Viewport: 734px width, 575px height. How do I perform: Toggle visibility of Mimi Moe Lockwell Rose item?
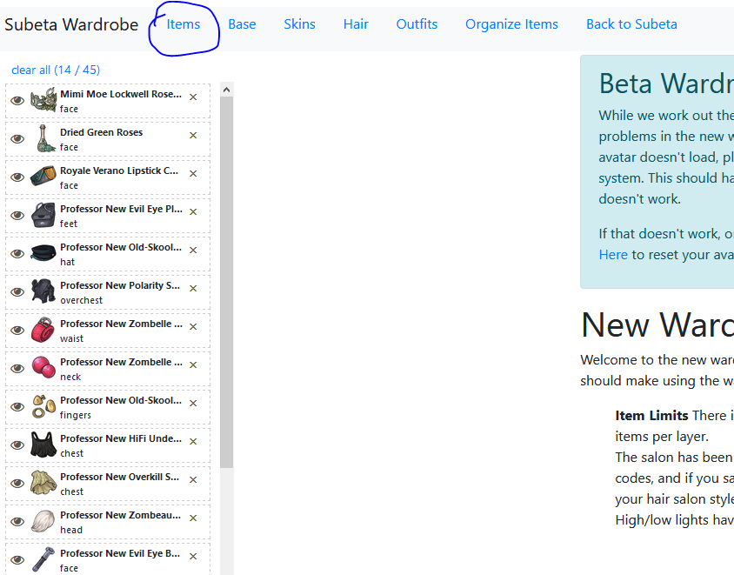(x=17, y=101)
